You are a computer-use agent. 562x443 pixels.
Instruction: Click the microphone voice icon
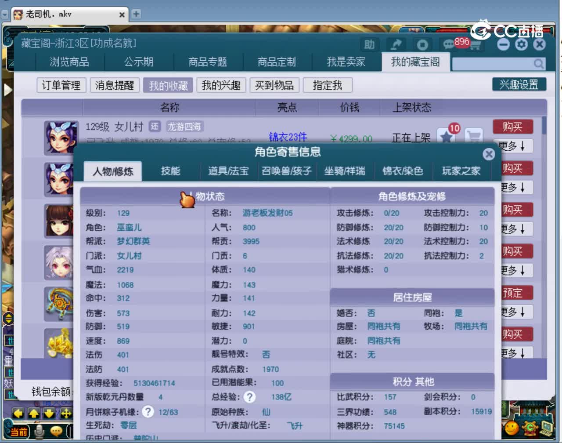point(40,432)
